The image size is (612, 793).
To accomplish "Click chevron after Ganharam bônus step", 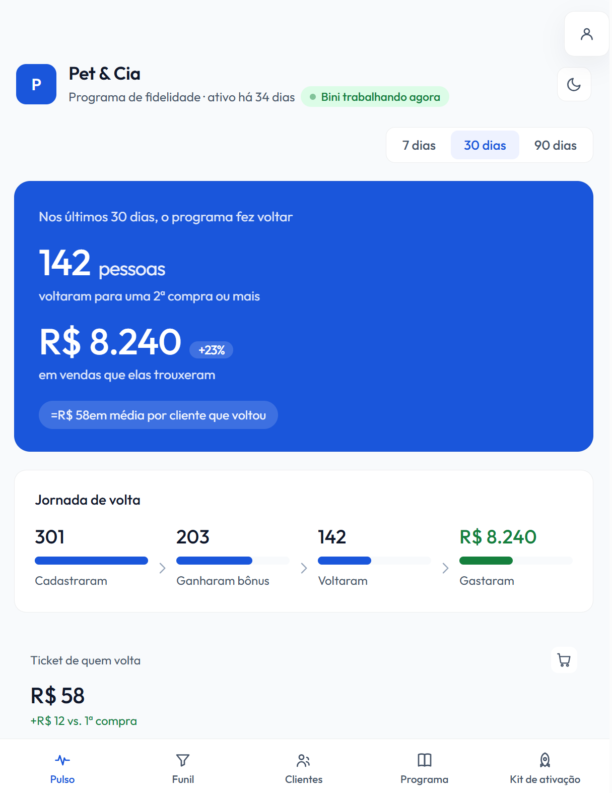I will coord(304,568).
